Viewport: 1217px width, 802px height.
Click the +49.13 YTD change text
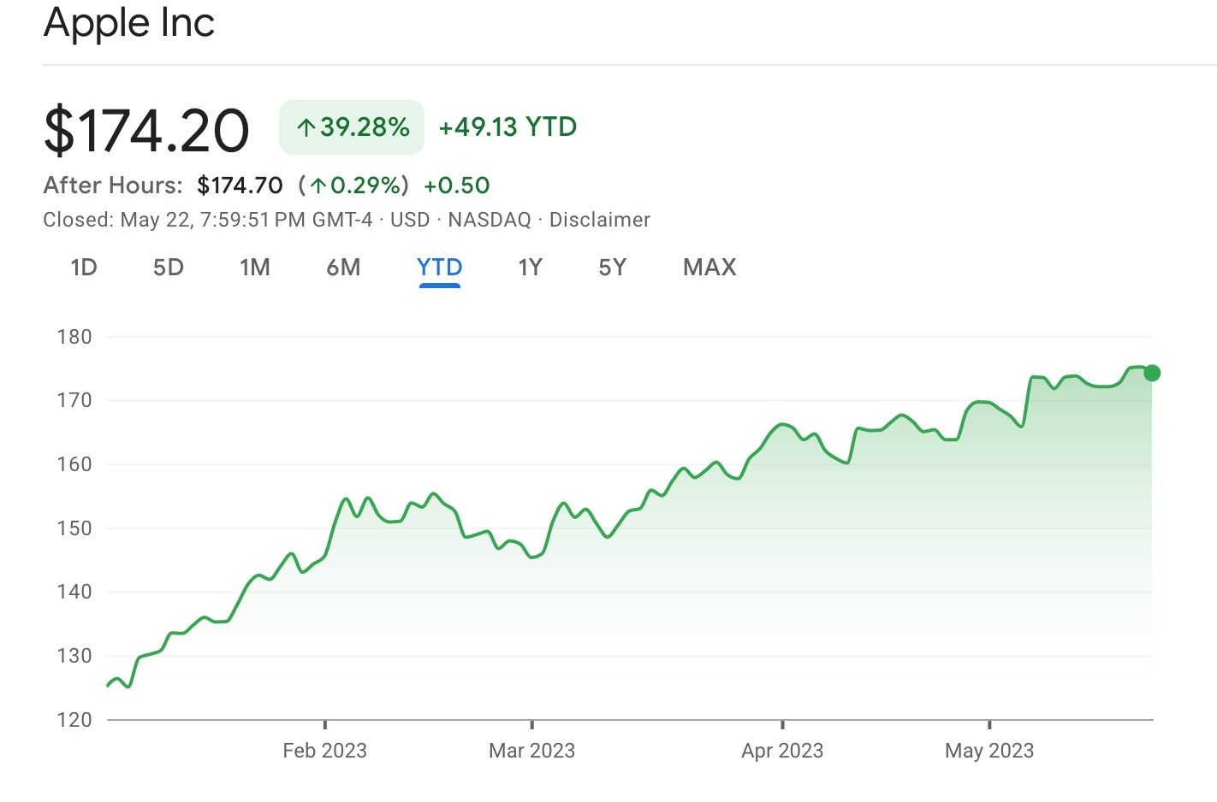click(x=508, y=127)
